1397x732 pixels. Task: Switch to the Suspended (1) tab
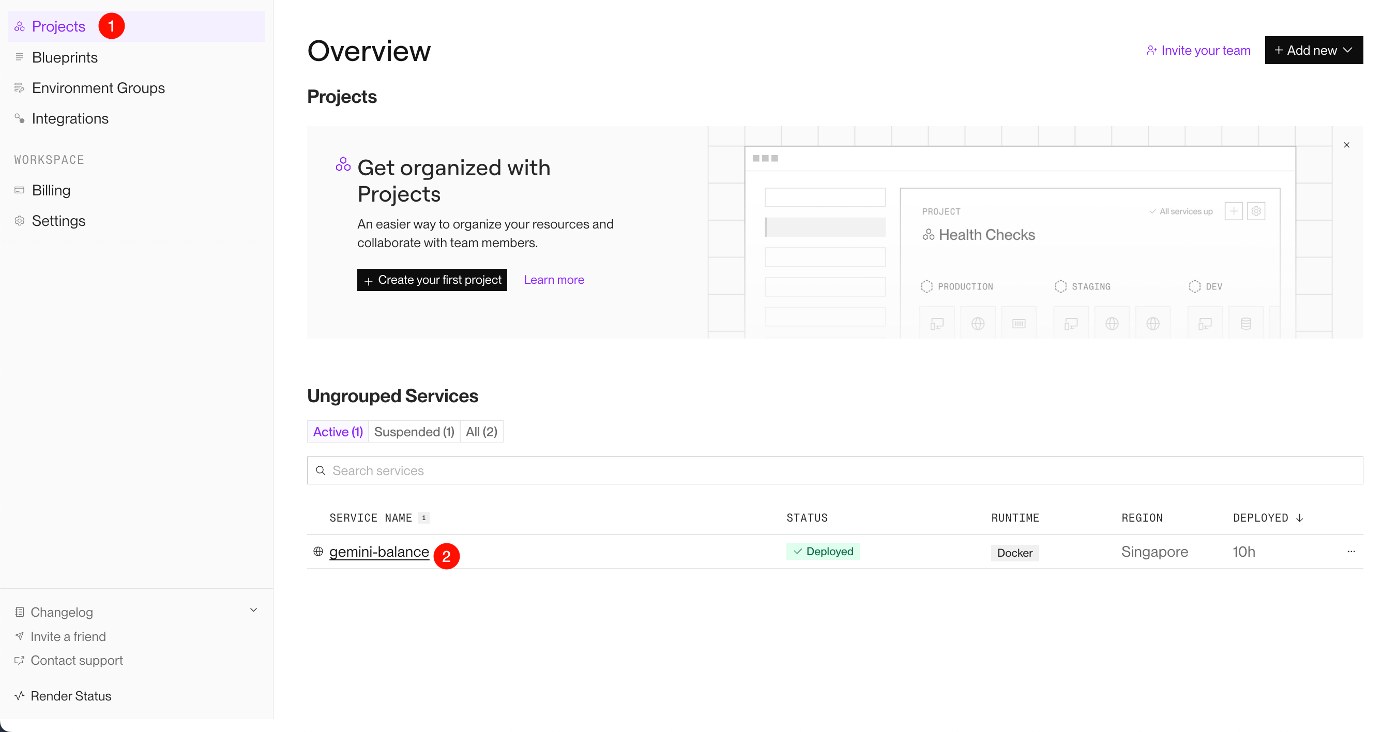414,432
